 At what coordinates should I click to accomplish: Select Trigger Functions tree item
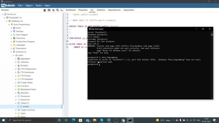pyautogui.click(x=28, y=110)
